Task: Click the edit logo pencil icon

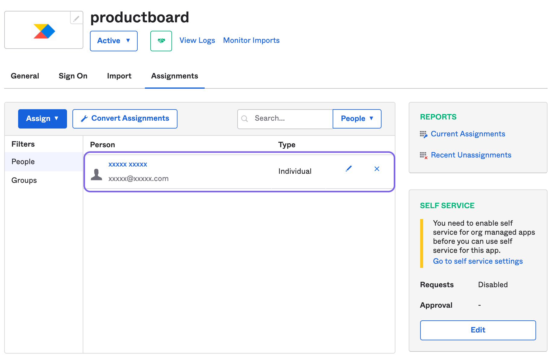Action: (x=76, y=18)
